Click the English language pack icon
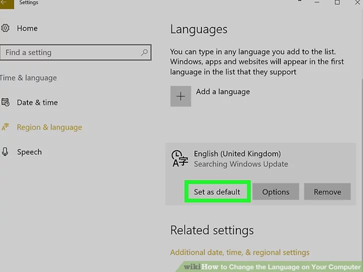Viewport: 363px width, 272px height. click(179, 158)
